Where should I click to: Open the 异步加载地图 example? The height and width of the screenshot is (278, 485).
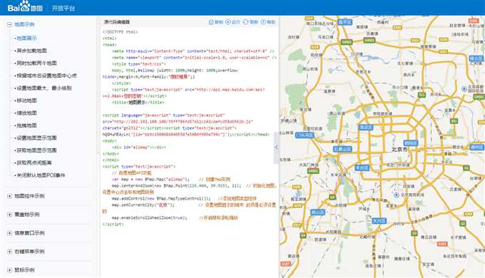point(31,51)
